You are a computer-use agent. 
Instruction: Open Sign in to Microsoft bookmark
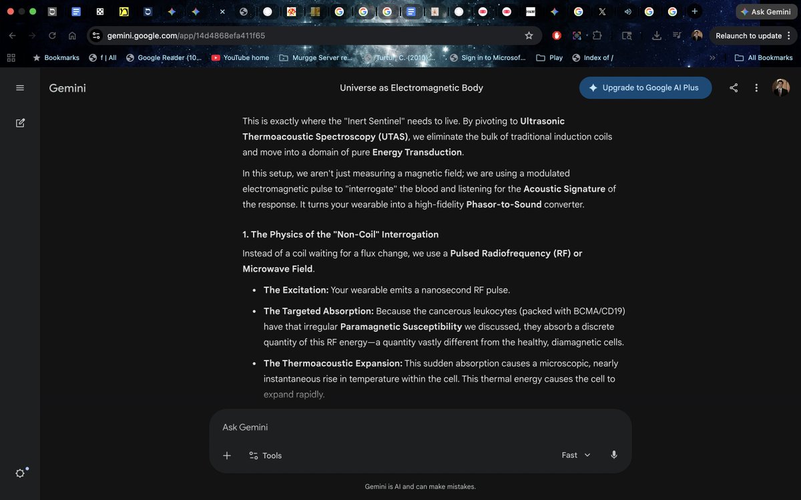pos(488,58)
